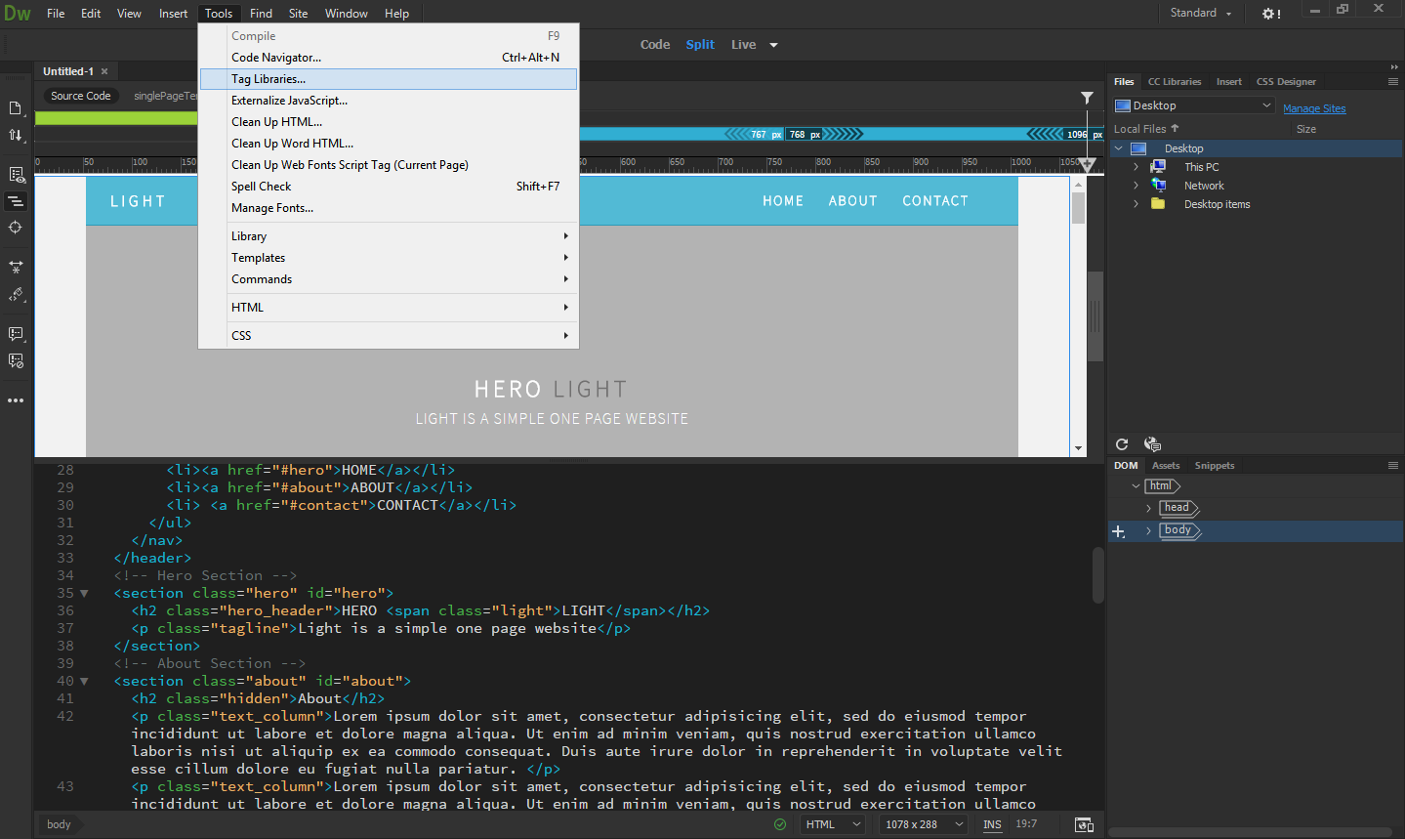The height and width of the screenshot is (839, 1405).
Task: Click CONTACT link in live preview
Action: (x=934, y=201)
